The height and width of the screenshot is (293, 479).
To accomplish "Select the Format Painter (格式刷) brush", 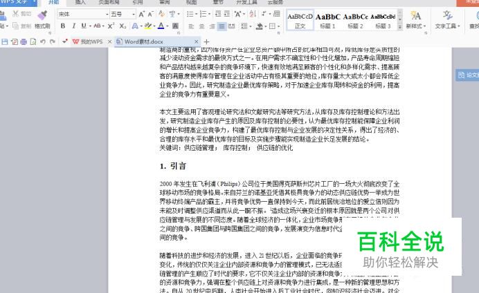I will pos(42,15).
